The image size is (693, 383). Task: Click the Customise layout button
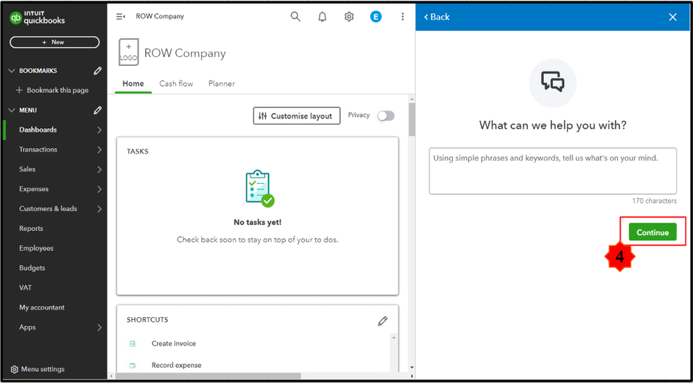pyautogui.click(x=296, y=116)
